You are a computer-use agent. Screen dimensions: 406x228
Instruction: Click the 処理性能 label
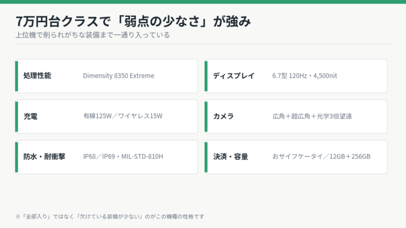coord(37,75)
